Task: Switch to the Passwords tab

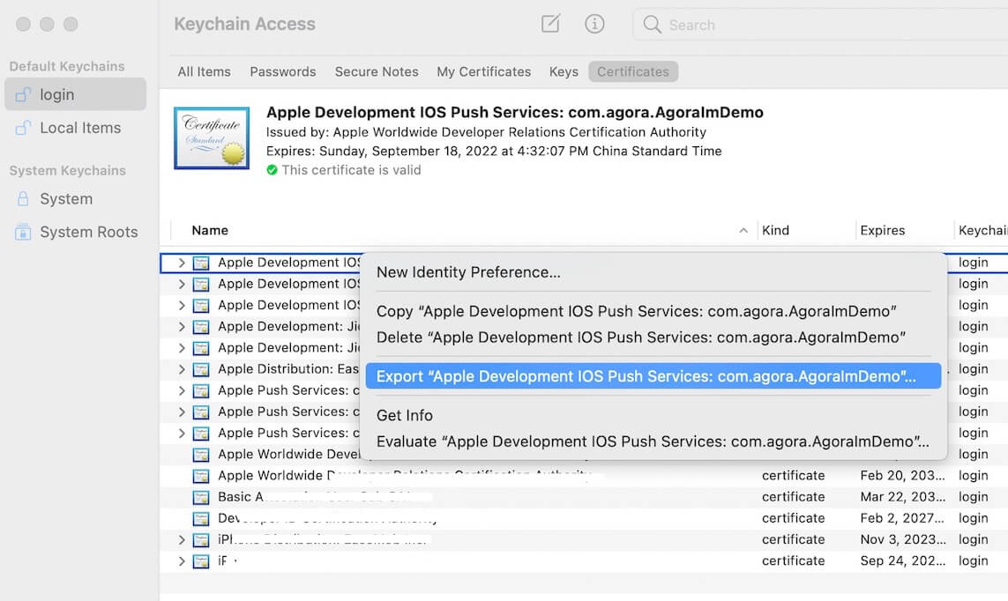Action: [282, 71]
